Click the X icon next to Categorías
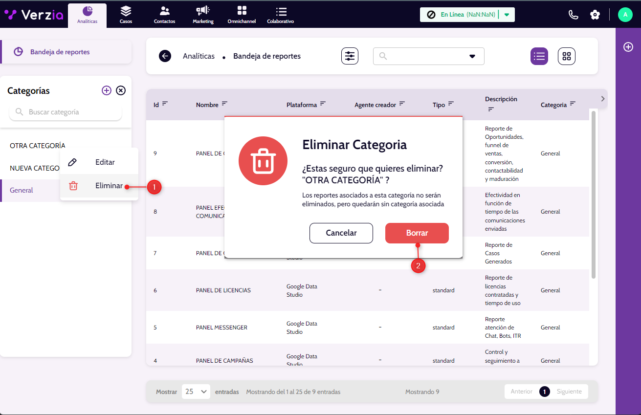This screenshot has height=415, width=641. [121, 90]
